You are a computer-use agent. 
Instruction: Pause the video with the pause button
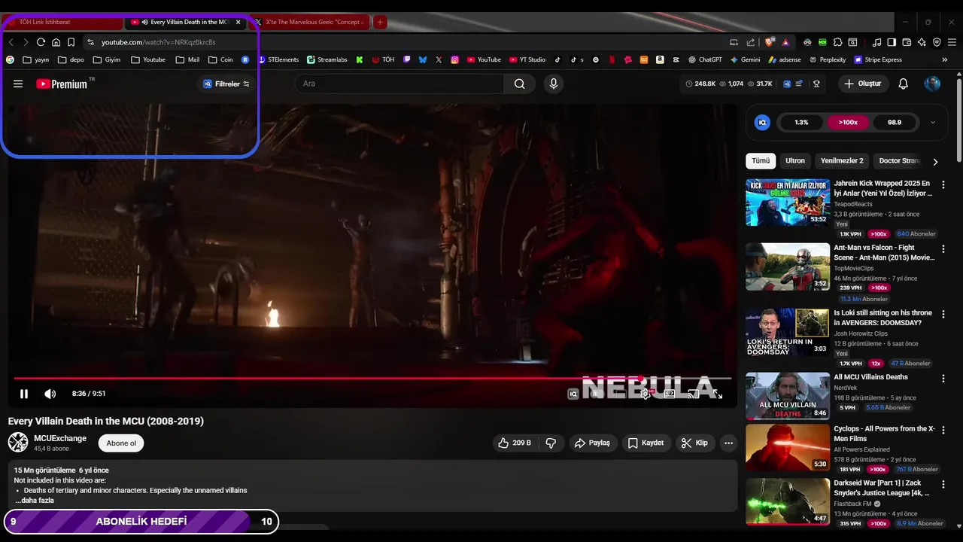click(x=24, y=394)
